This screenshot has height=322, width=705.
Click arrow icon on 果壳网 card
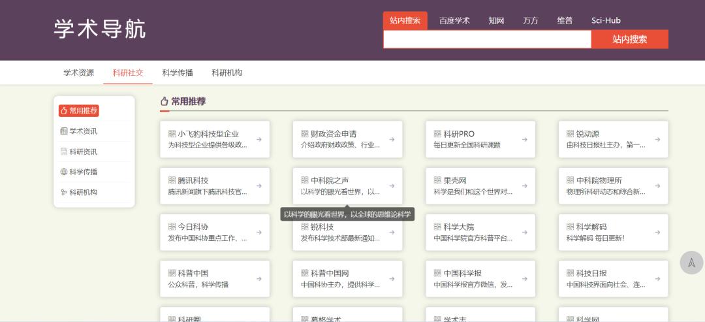525,185
